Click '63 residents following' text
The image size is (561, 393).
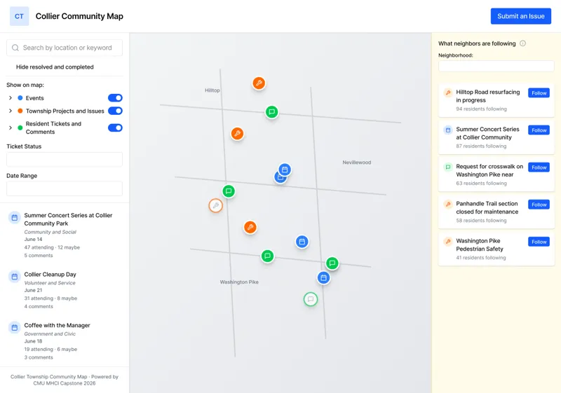click(x=481, y=184)
